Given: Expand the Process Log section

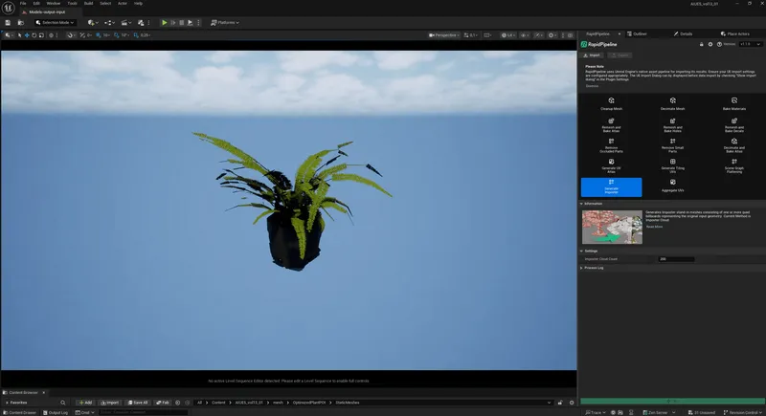Looking at the screenshot, I should [594, 268].
